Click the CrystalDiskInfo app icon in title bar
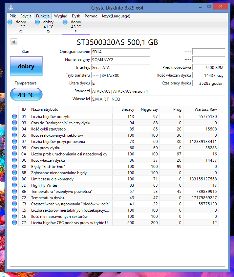This screenshot has width=234, height=277. click(11, 8)
